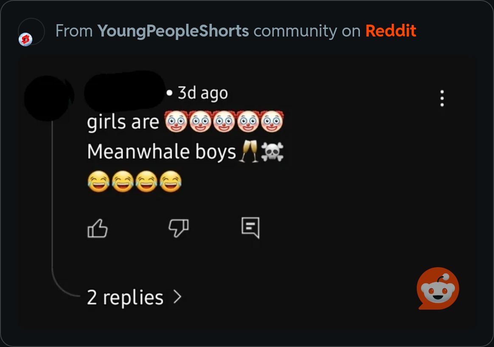The image size is (494, 347).
Task: Dislike the comment with thumbs down icon
Action: (179, 228)
